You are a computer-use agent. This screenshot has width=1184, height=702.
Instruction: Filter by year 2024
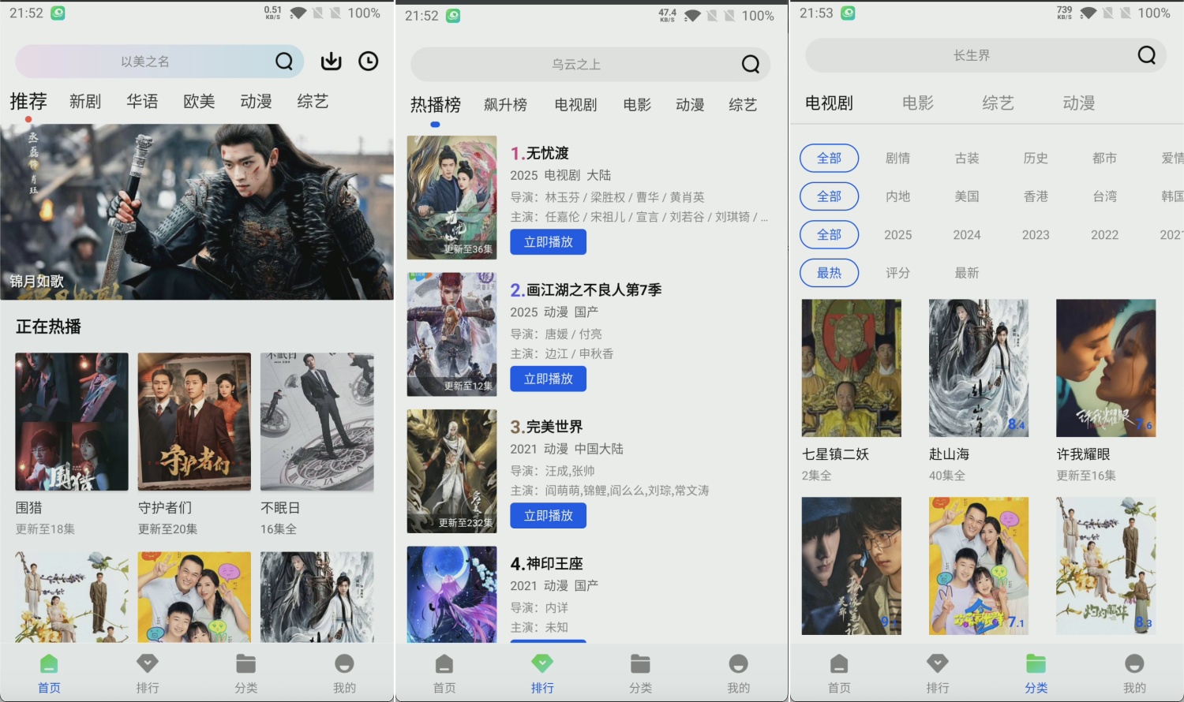[x=966, y=235]
